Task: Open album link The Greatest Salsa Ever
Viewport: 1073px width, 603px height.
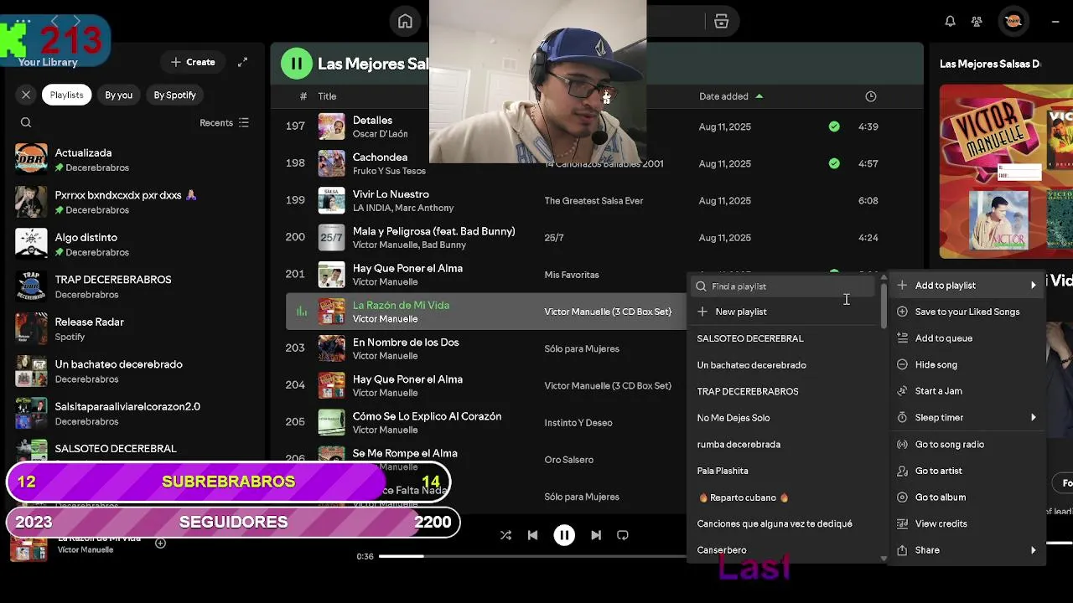Action: (x=594, y=201)
